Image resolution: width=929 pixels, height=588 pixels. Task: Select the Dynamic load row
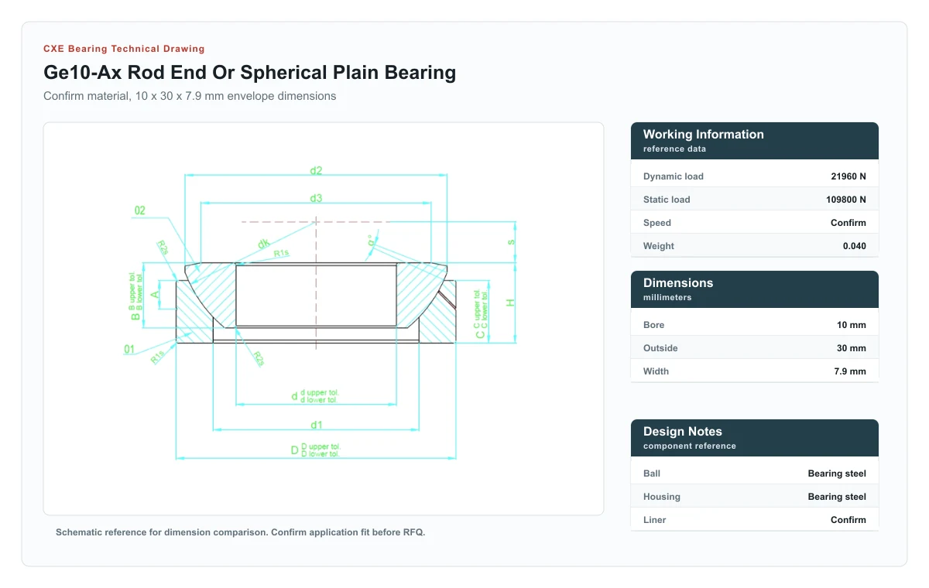755,176
